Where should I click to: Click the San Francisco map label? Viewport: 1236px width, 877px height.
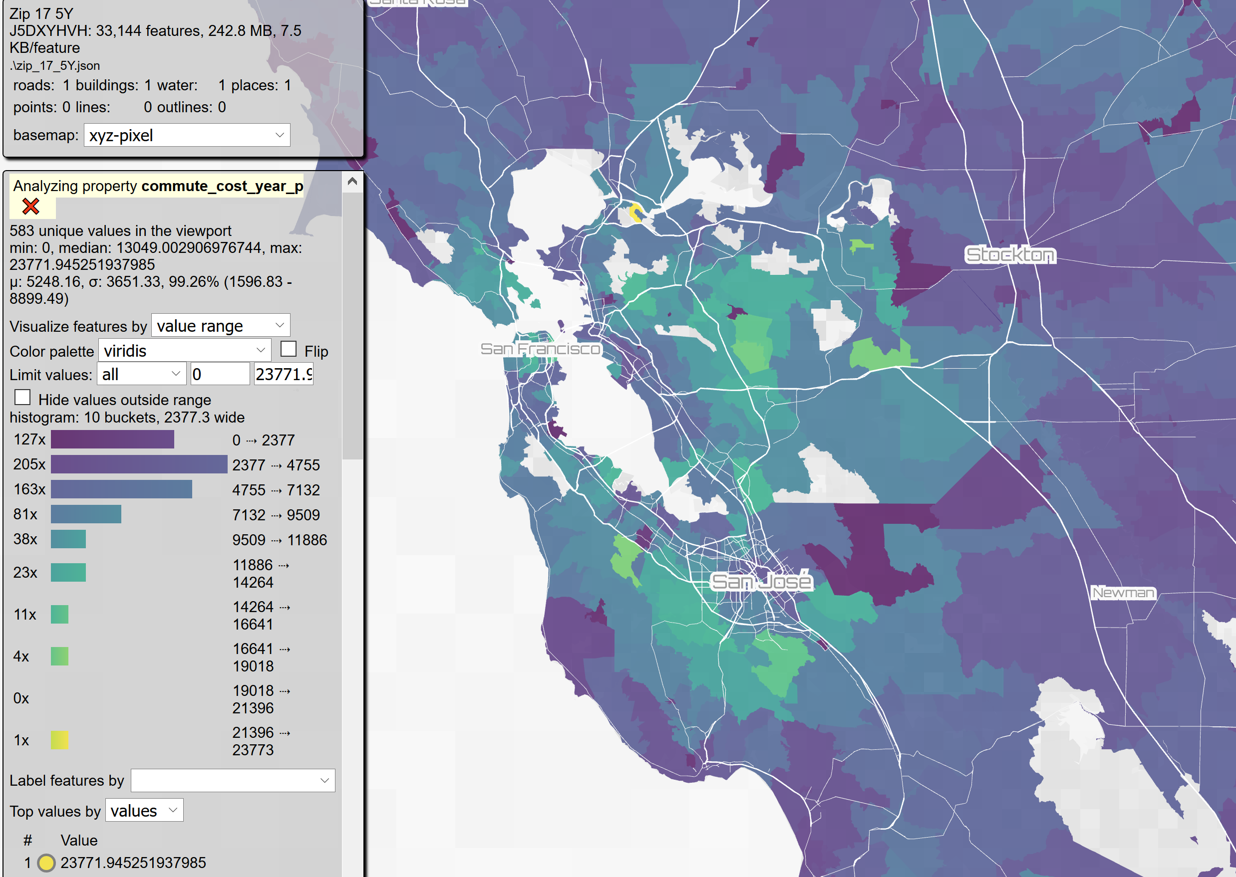click(x=541, y=349)
